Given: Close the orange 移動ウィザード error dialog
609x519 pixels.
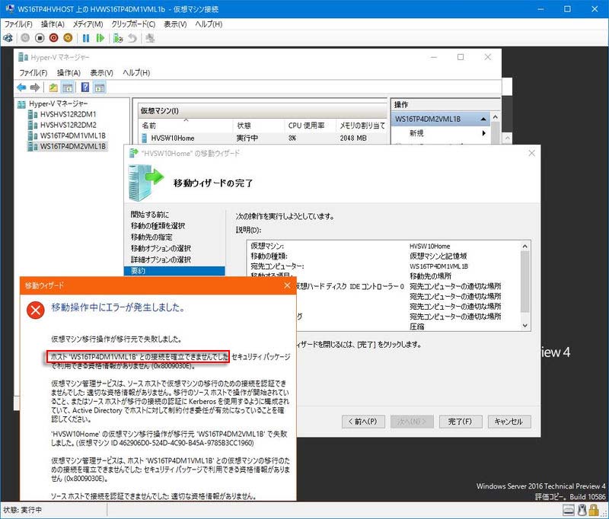Looking at the screenshot, I should 288,285.
